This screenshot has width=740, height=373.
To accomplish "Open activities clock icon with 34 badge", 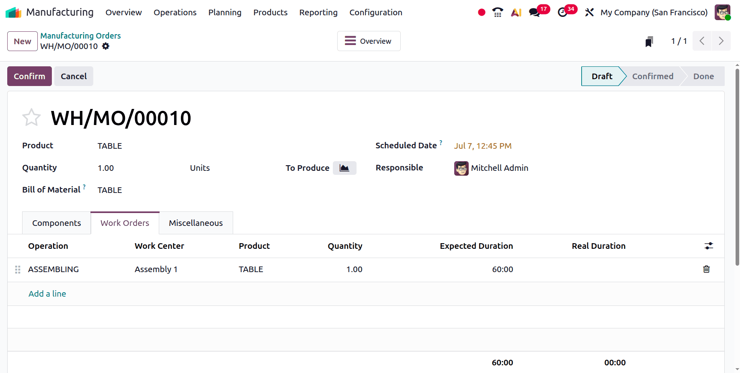I will (563, 12).
